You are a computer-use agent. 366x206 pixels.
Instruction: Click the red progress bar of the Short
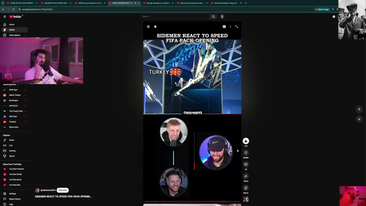192,202
